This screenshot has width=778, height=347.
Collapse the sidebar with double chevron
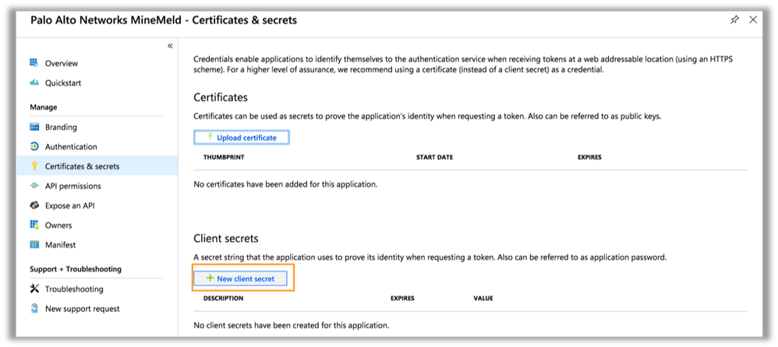pos(170,46)
